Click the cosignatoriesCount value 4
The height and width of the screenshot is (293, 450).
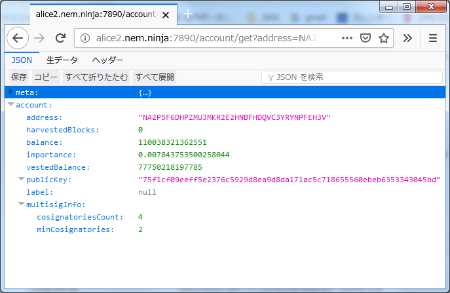click(140, 217)
